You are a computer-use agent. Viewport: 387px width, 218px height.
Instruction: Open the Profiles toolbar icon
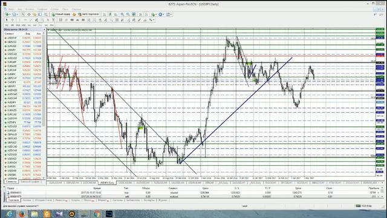click(14, 15)
